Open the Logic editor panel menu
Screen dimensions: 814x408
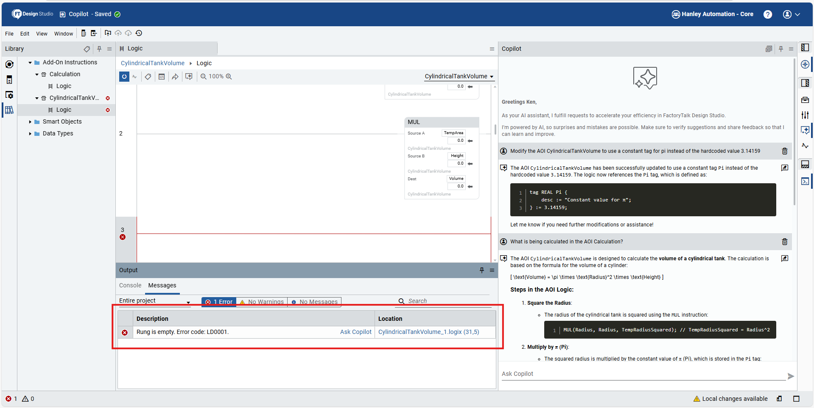(492, 49)
